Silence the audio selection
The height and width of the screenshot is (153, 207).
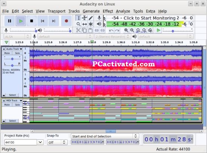[102, 31]
